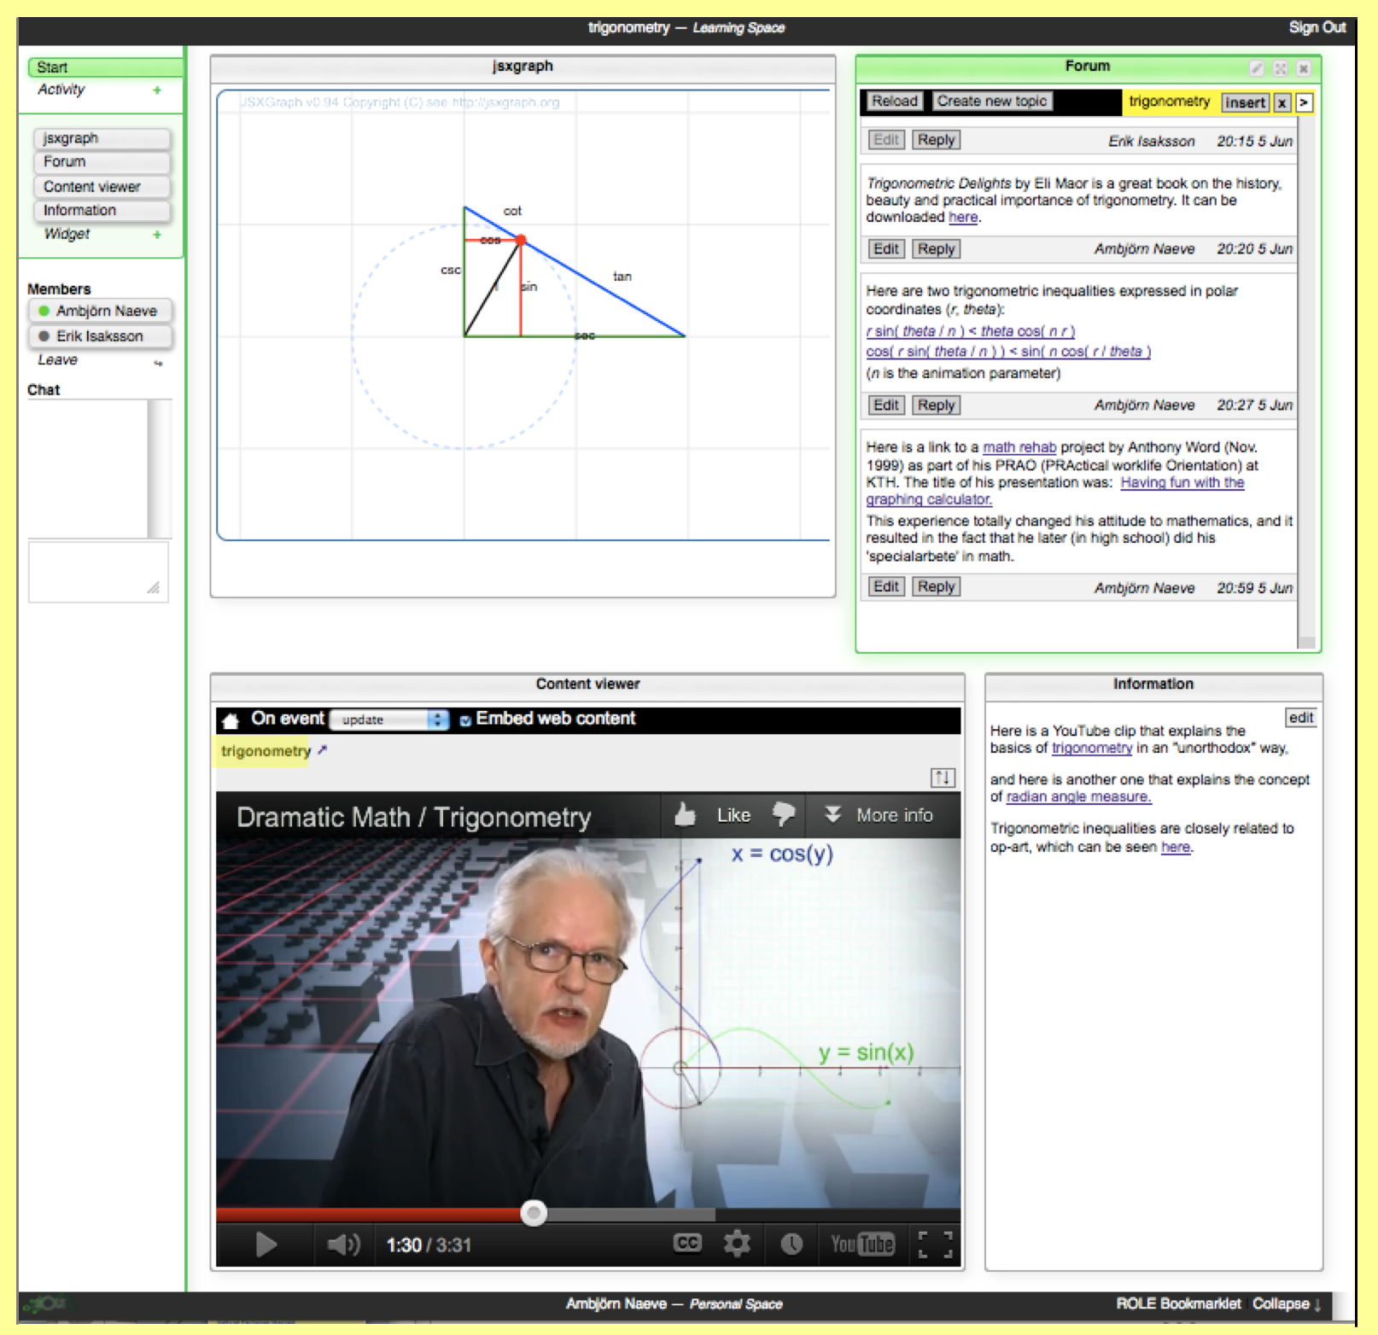Viewport: 1378px width, 1335px height.
Task: Click the YouTube logo in player
Action: tap(861, 1244)
